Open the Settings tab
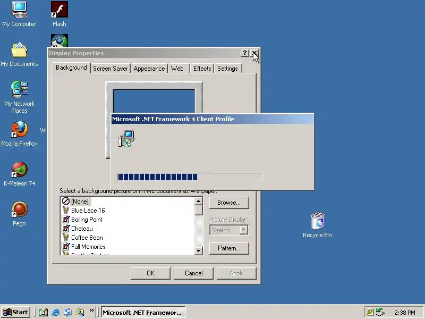 (x=227, y=69)
